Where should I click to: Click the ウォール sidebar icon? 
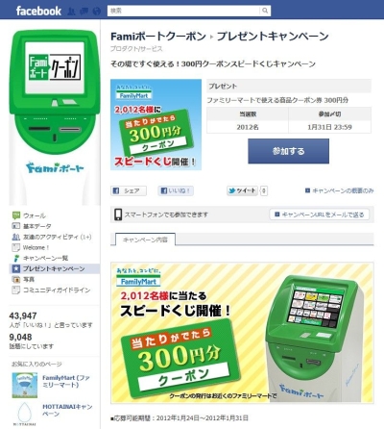[x=15, y=215]
